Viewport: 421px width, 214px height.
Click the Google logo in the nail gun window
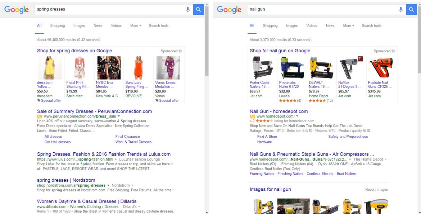pyautogui.click(x=229, y=10)
